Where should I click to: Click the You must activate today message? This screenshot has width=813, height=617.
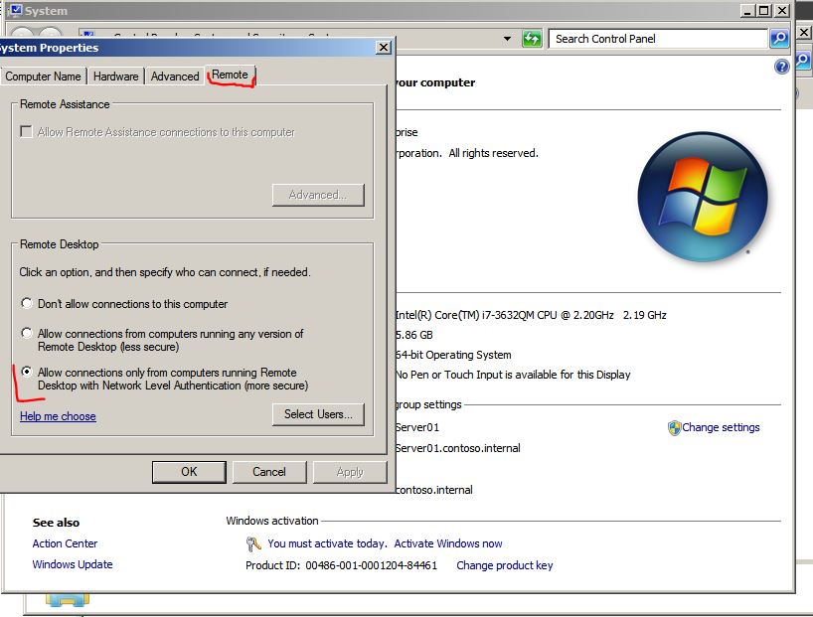[x=327, y=543]
